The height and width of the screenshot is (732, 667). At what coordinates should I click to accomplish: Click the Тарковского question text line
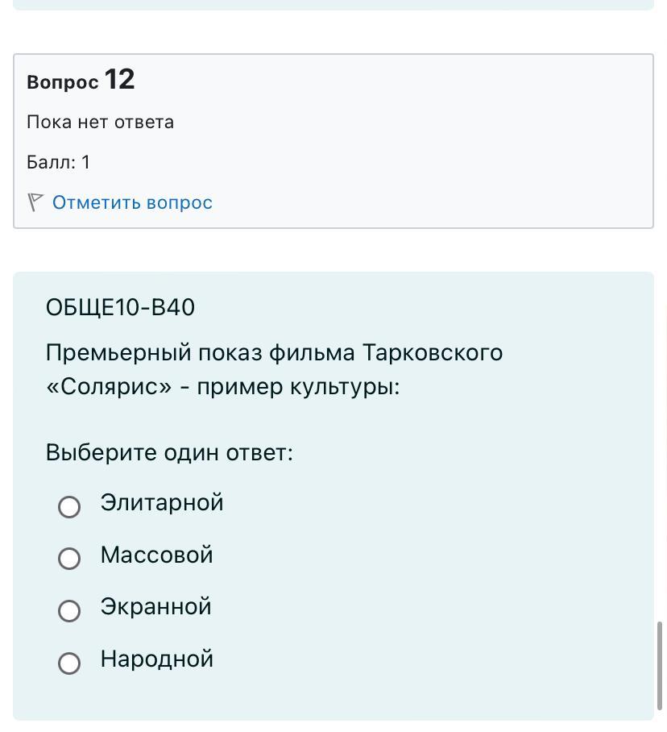click(274, 352)
